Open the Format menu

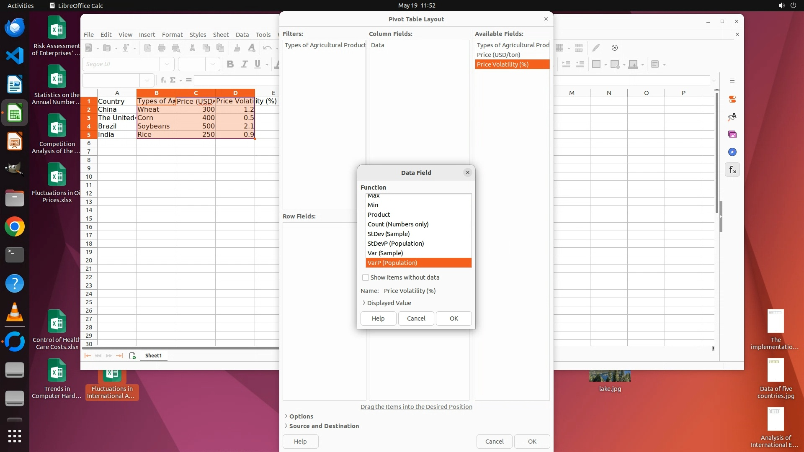pos(172,35)
